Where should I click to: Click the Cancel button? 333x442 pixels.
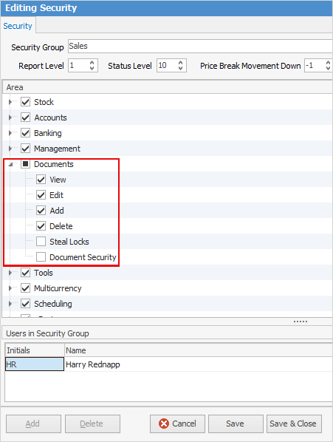click(x=177, y=424)
